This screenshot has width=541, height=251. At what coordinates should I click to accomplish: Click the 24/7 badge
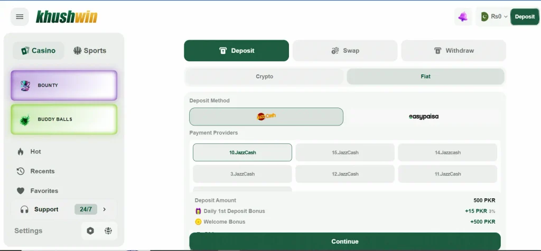[86, 209]
